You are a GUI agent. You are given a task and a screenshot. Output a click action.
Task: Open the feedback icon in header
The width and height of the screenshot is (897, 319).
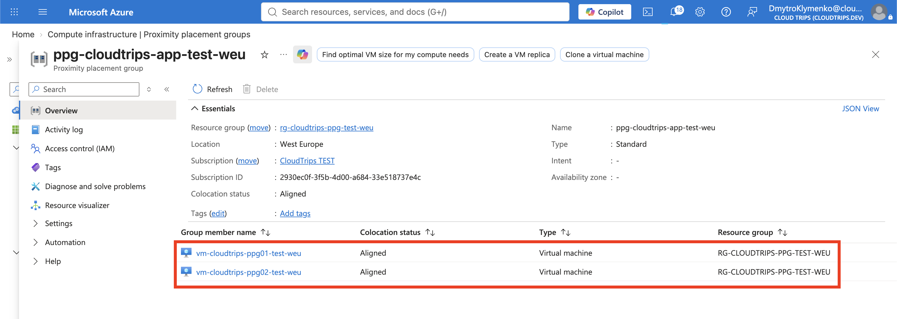coord(752,12)
